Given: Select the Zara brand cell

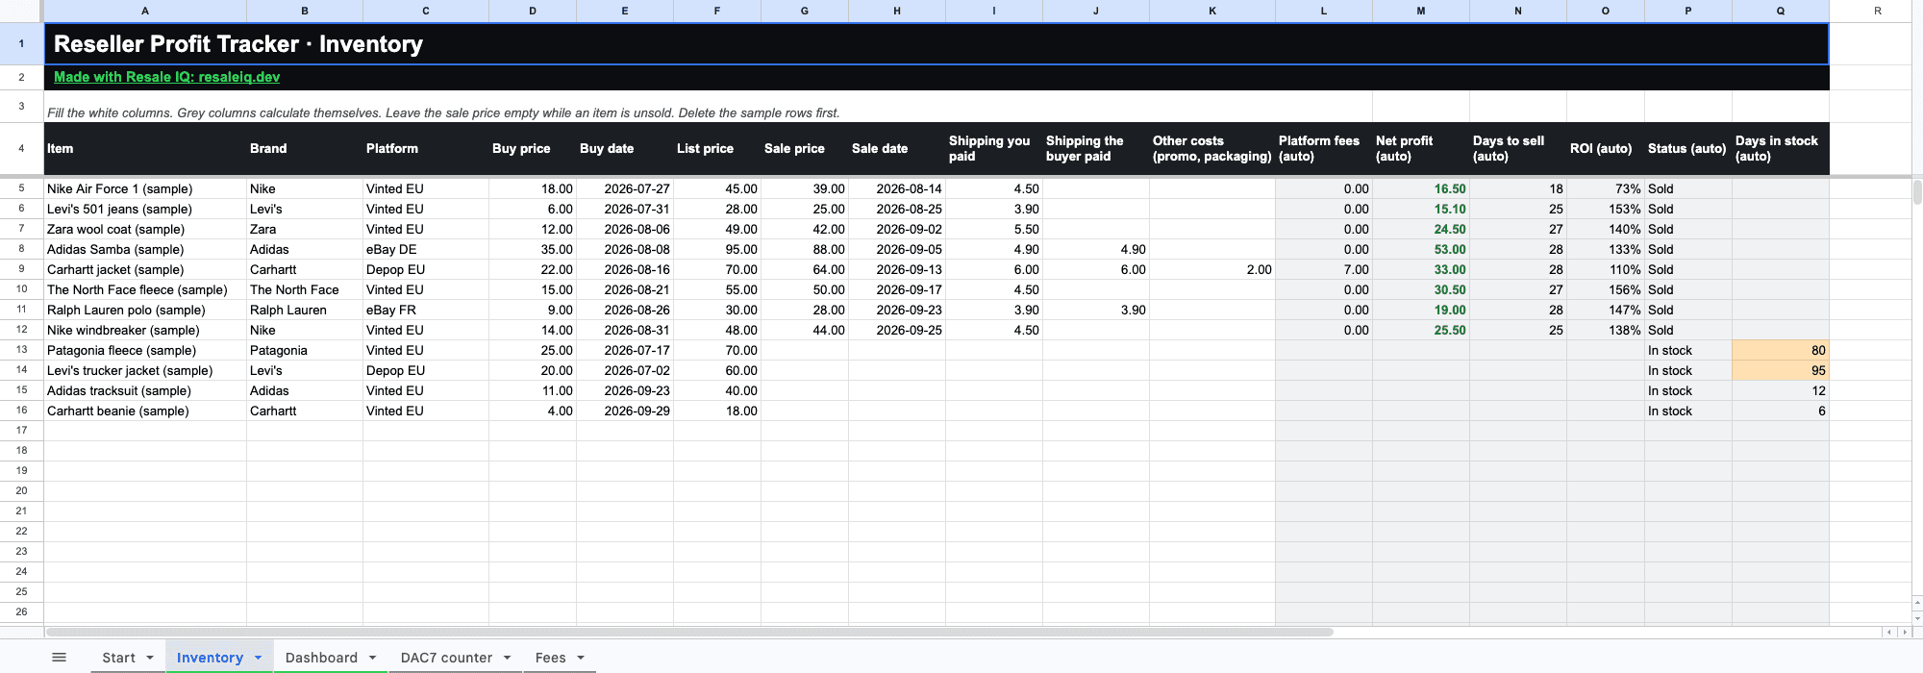Looking at the screenshot, I should [x=305, y=230].
